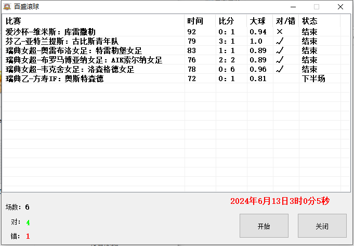Click the 百盛滚球 app icon in title bar

coord(7,7)
